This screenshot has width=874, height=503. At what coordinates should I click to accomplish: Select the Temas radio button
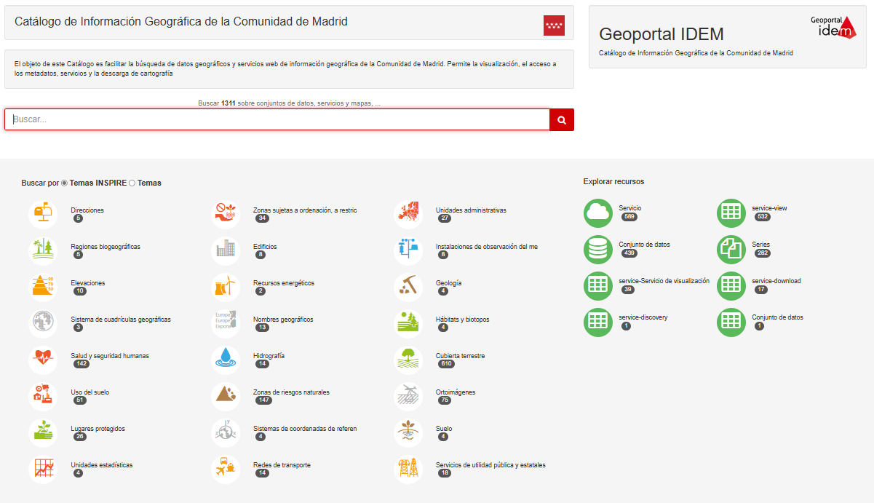[132, 183]
